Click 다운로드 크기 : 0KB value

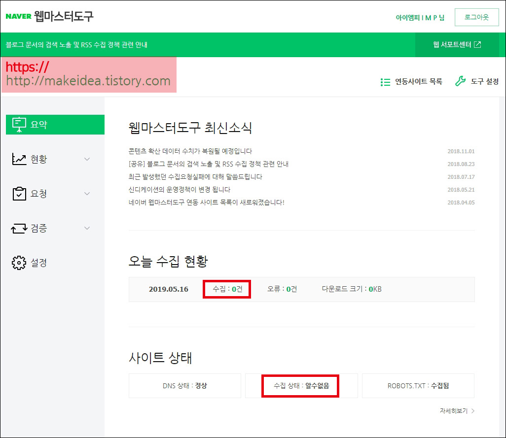(x=352, y=289)
